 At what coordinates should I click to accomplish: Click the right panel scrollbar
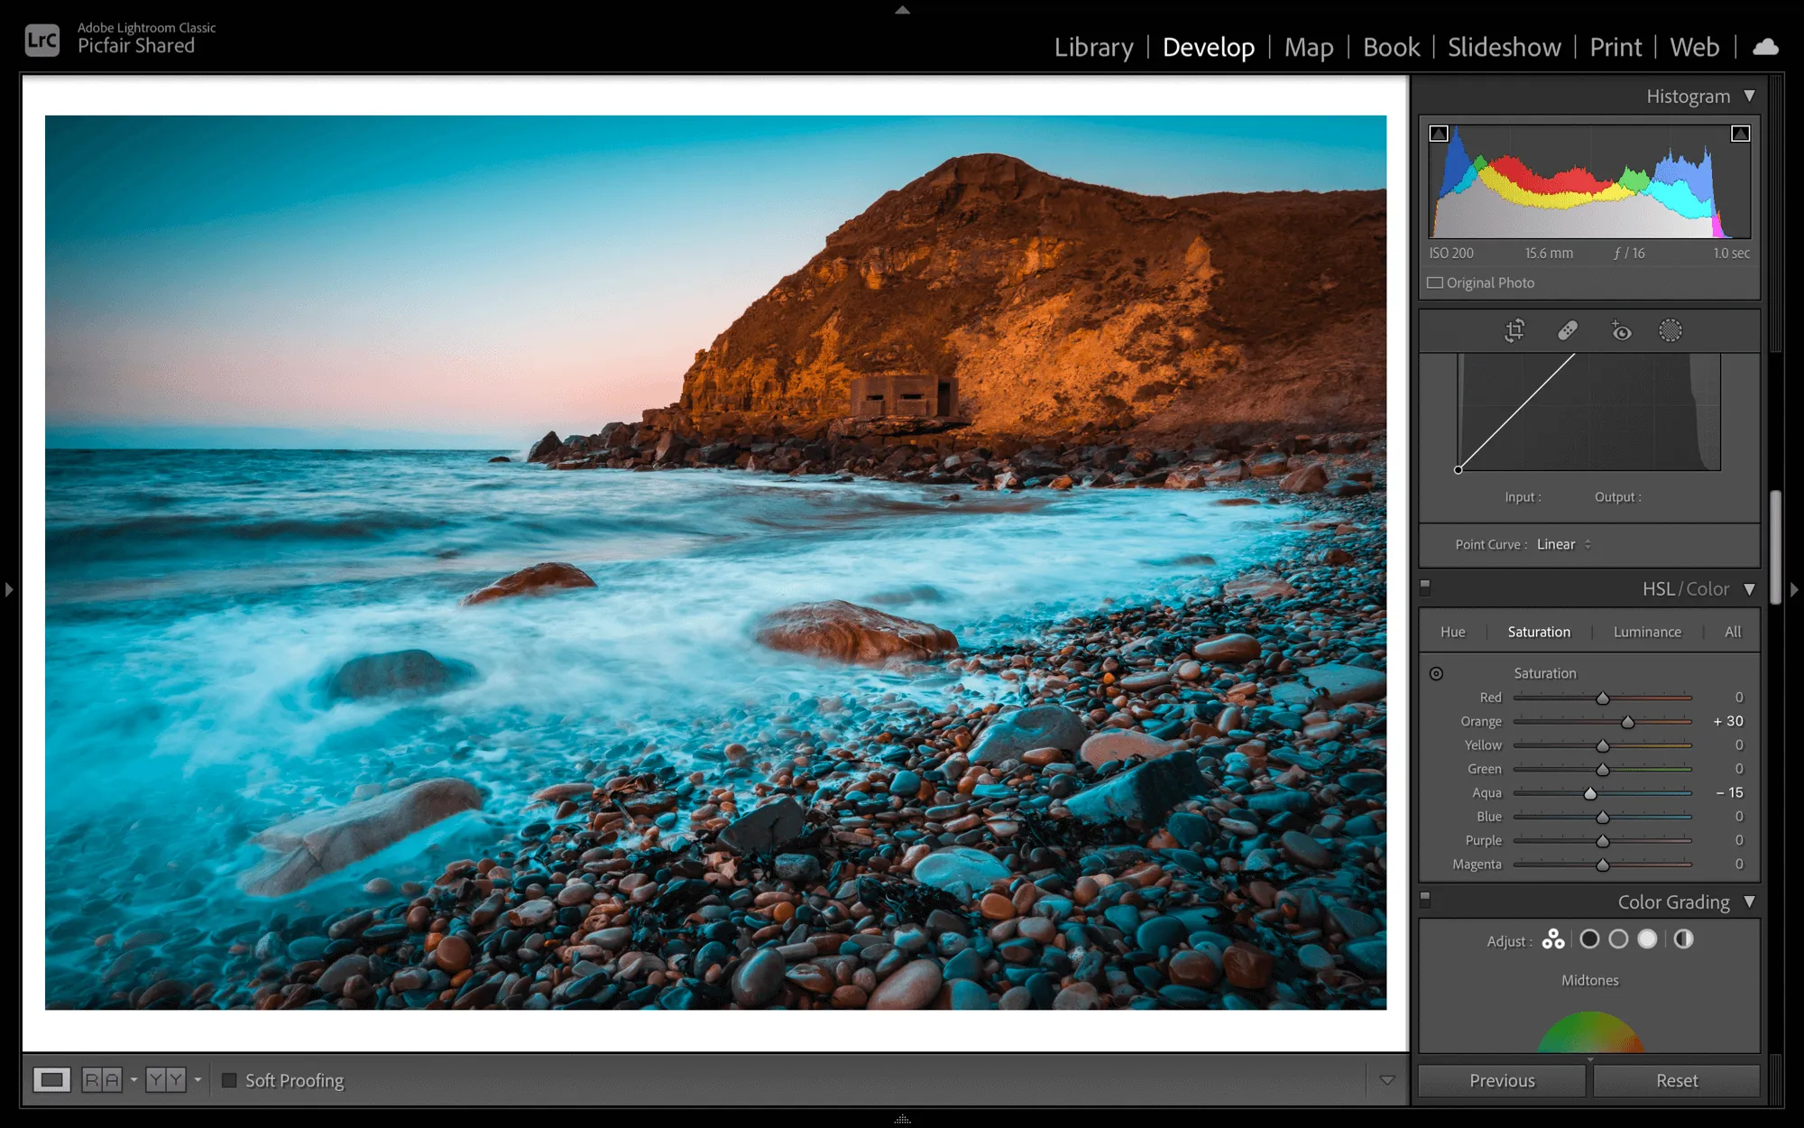(x=1775, y=548)
